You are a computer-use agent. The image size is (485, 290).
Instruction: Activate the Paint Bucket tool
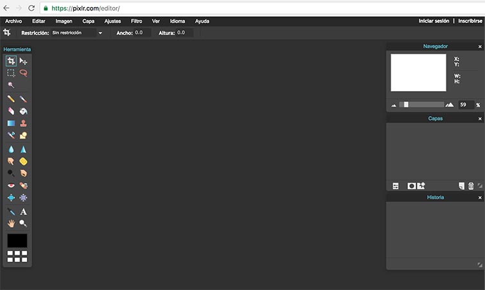tap(23, 111)
